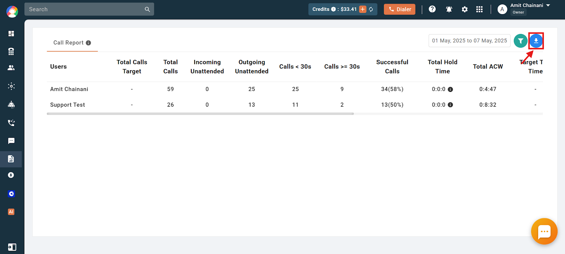Click Total ACW value 0:4:47
This screenshot has width=565, height=254.
[488, 89]
